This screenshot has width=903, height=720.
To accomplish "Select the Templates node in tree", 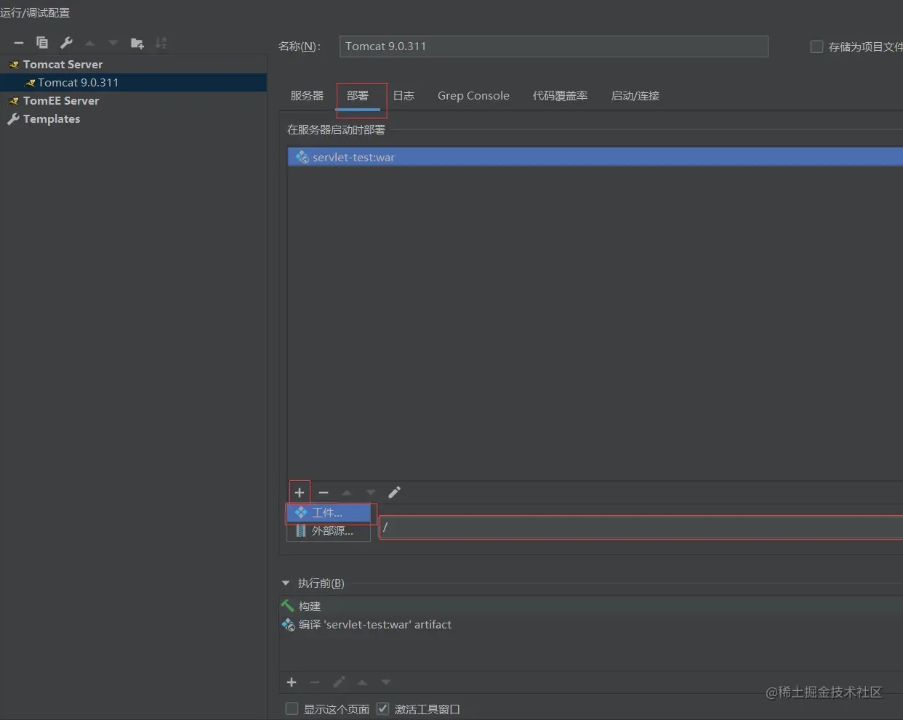I will 51,119.
